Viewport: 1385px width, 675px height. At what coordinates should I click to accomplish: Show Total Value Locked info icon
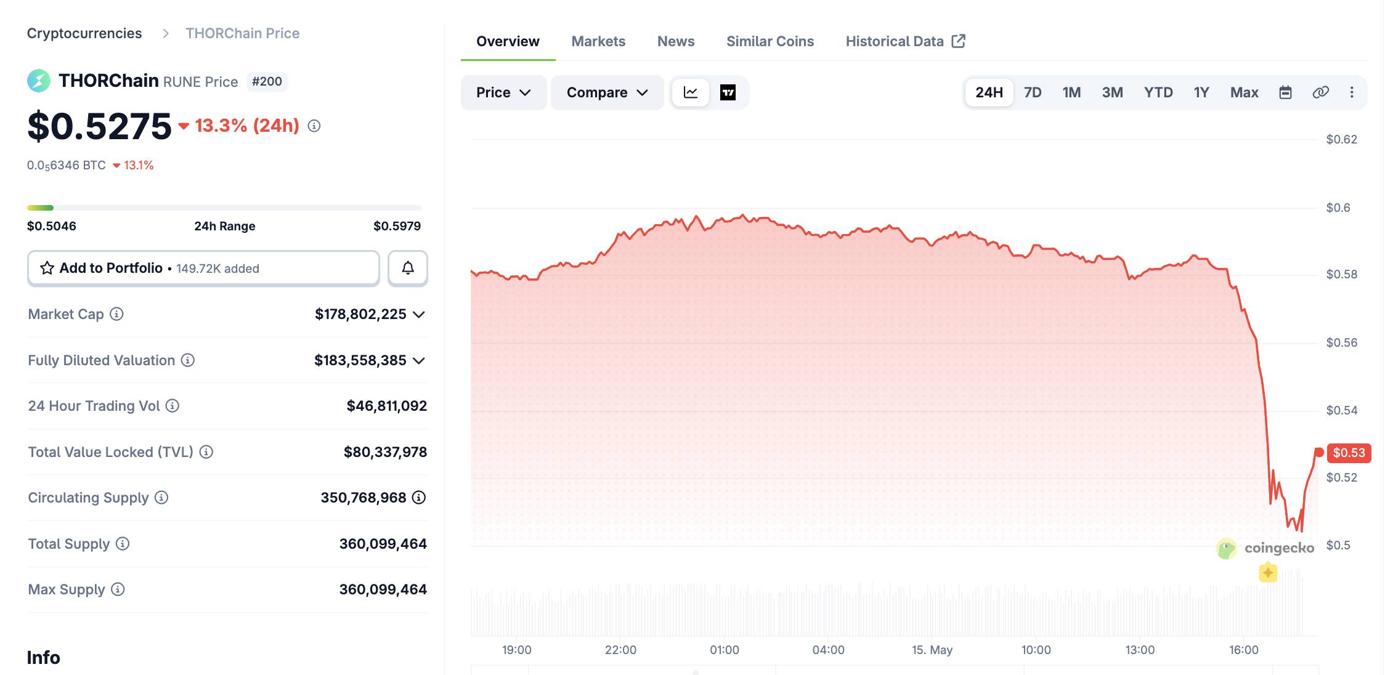point(206,452)
